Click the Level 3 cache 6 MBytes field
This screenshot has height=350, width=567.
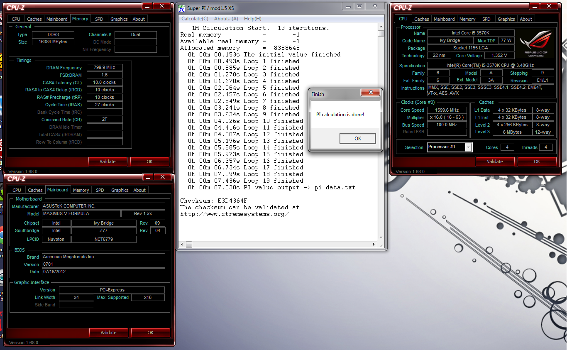point(512,132)
